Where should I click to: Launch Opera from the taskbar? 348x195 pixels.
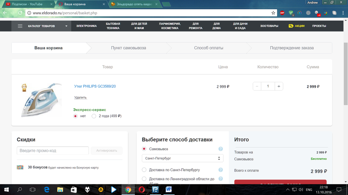pos(142,189)
